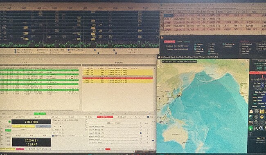Screen dimensions: 266x155
Task: Open the Data Logbook filter dropdown
Action: click(x=261, y=103)
